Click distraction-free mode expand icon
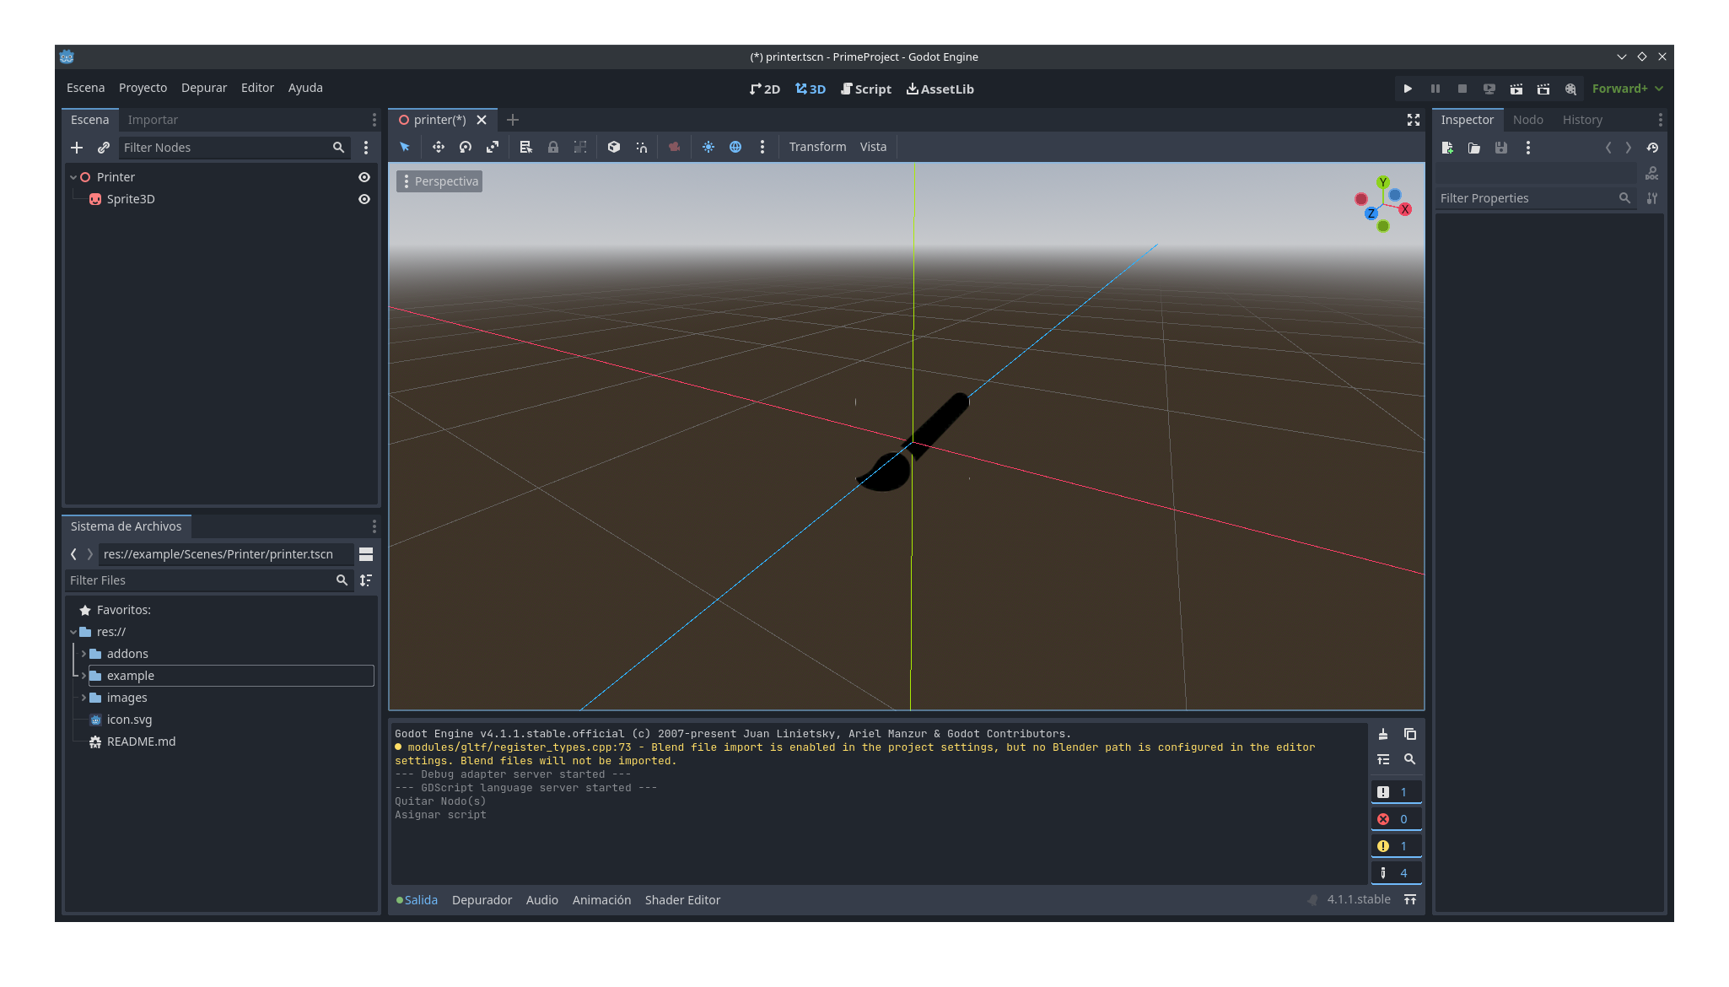 1414,120
